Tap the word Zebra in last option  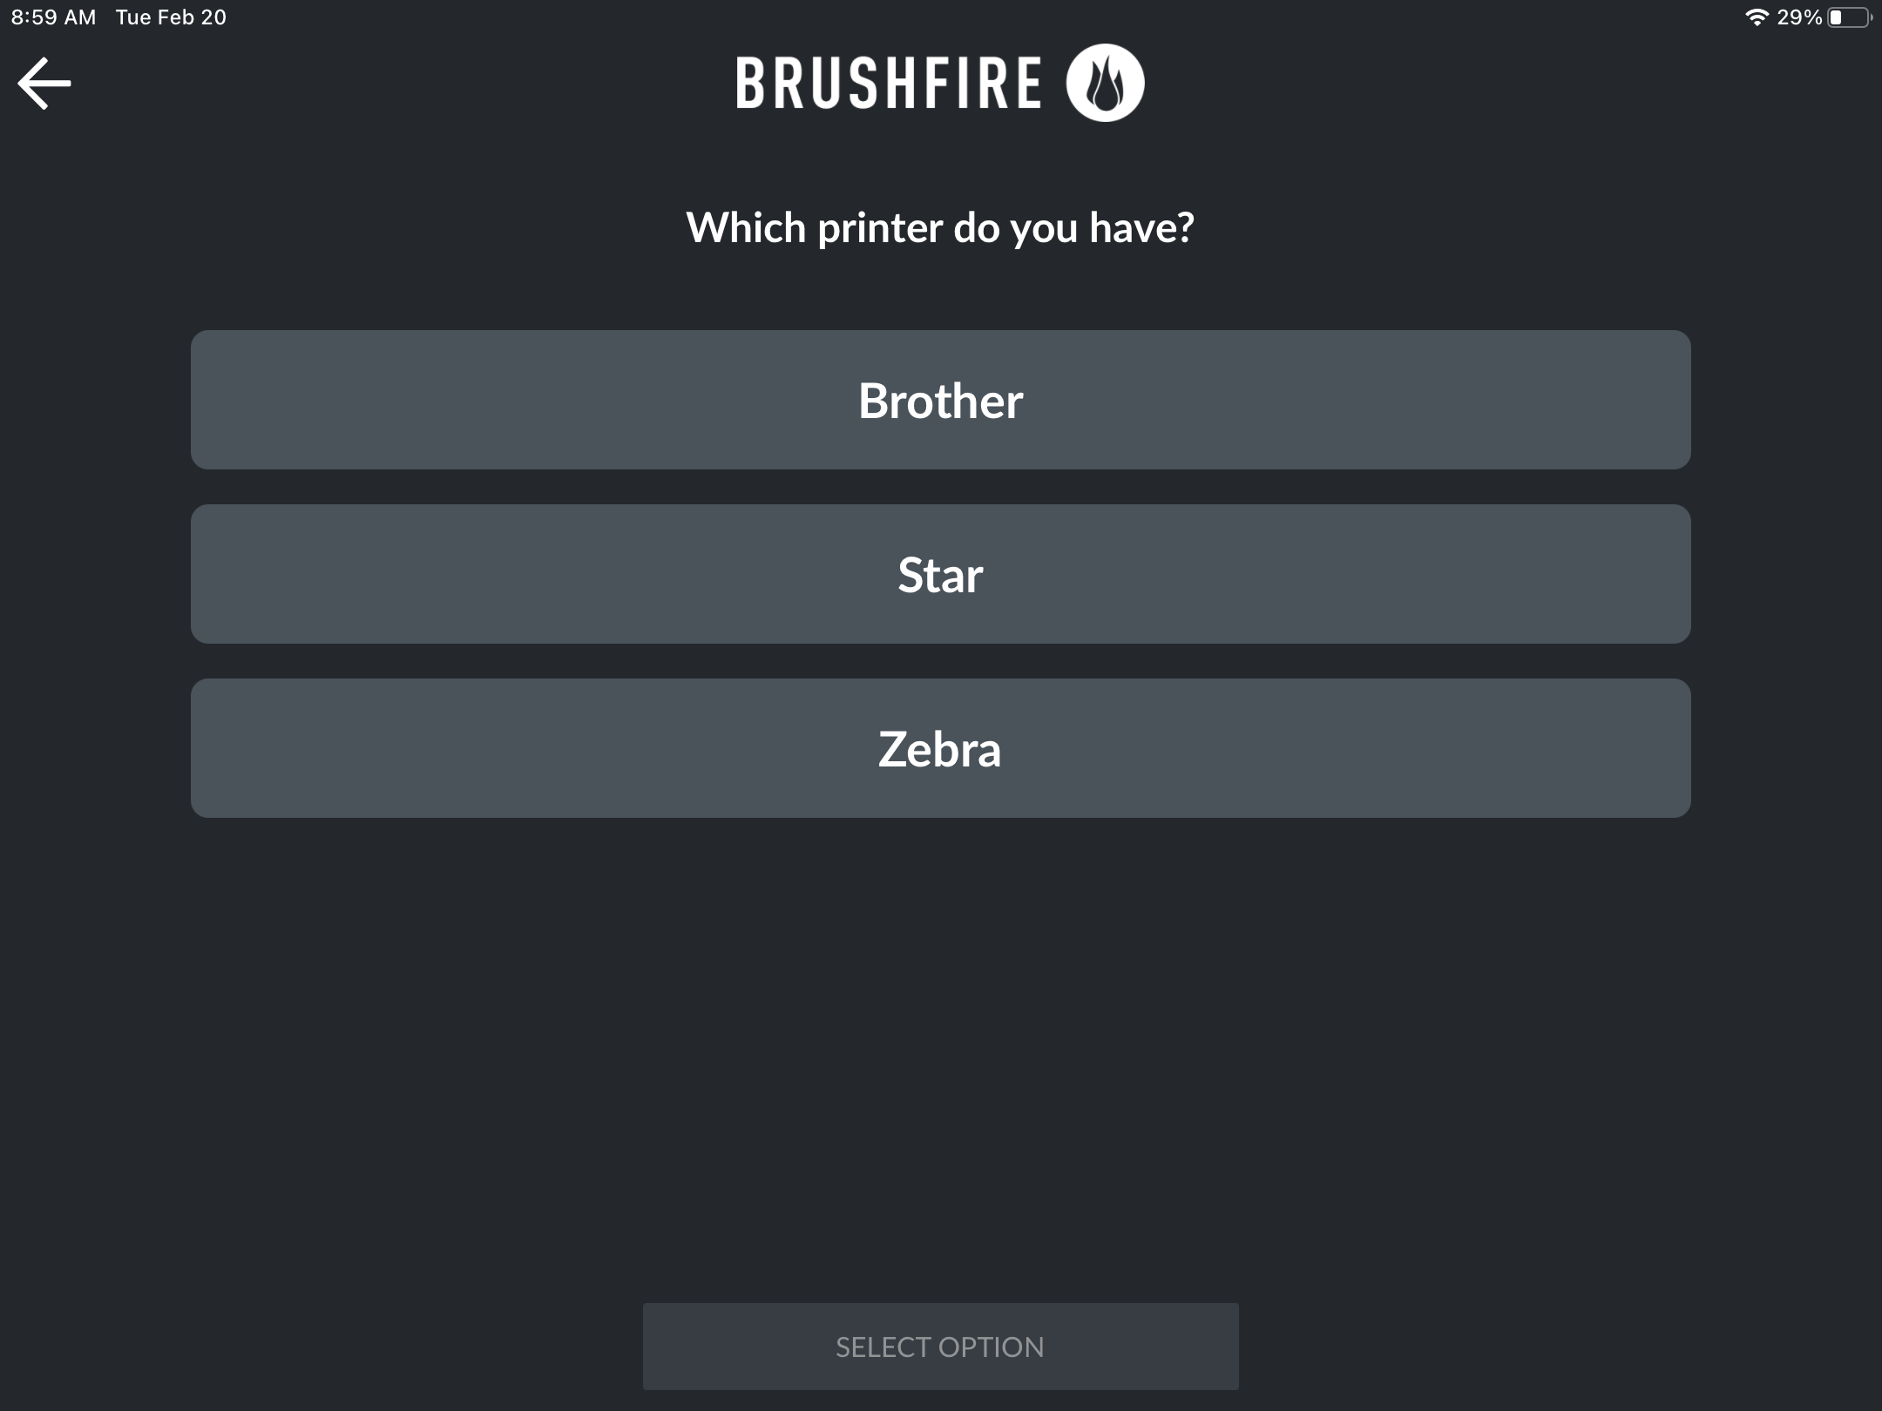(x=940, y=749)
